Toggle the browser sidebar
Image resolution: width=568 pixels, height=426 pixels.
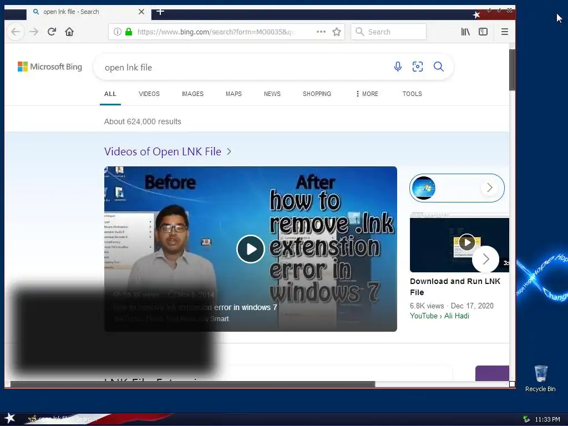pos(483,32)
